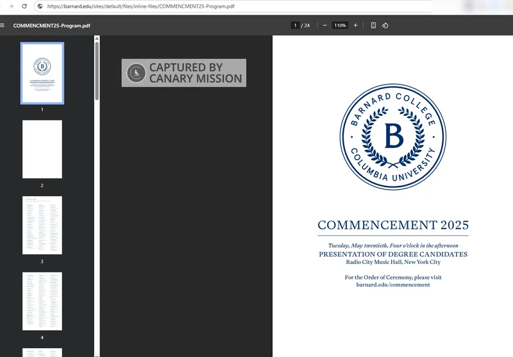Rotate the document counterclockwise
This screenshot has width=513, height=357.
385,26
